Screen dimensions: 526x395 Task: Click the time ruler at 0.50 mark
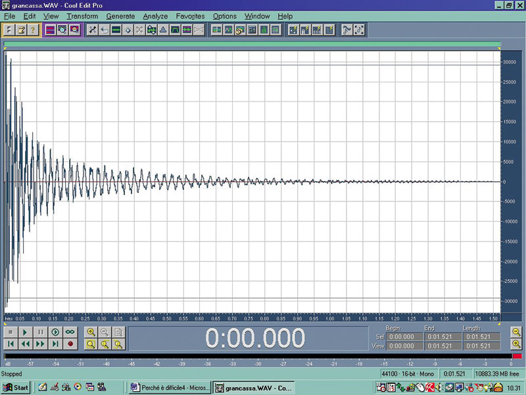[x=167, y=319]
